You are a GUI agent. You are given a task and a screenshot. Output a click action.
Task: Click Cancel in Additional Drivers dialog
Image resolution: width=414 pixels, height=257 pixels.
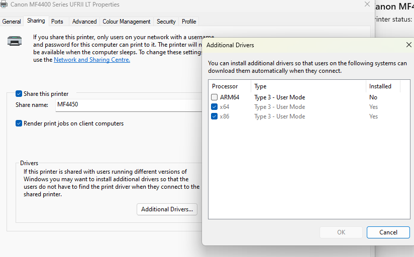[x=388, y=232]
